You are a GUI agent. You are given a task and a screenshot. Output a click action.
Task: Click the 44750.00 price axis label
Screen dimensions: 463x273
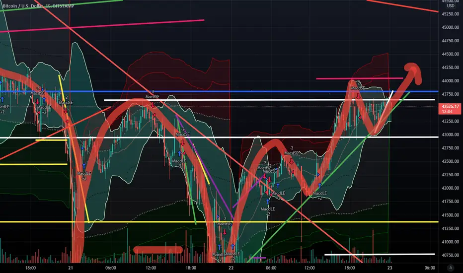click(450, 41)
